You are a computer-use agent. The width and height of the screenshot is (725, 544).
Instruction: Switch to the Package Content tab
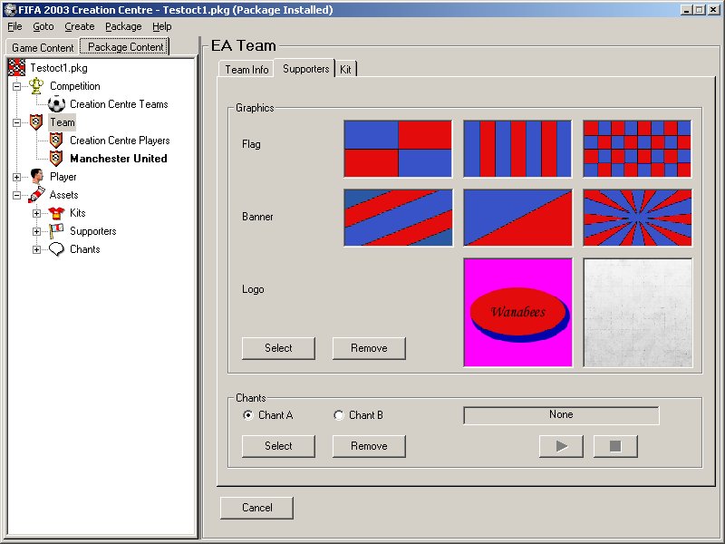click(x=125, y=47)
